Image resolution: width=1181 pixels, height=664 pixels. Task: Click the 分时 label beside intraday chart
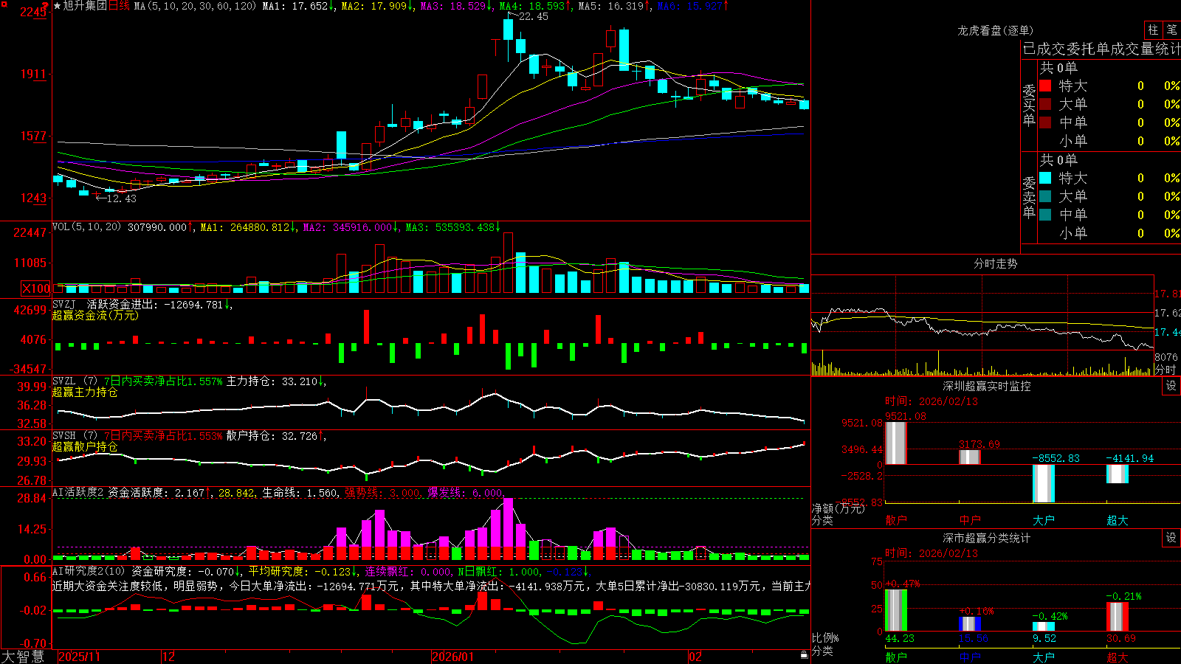click(1165, 370)
